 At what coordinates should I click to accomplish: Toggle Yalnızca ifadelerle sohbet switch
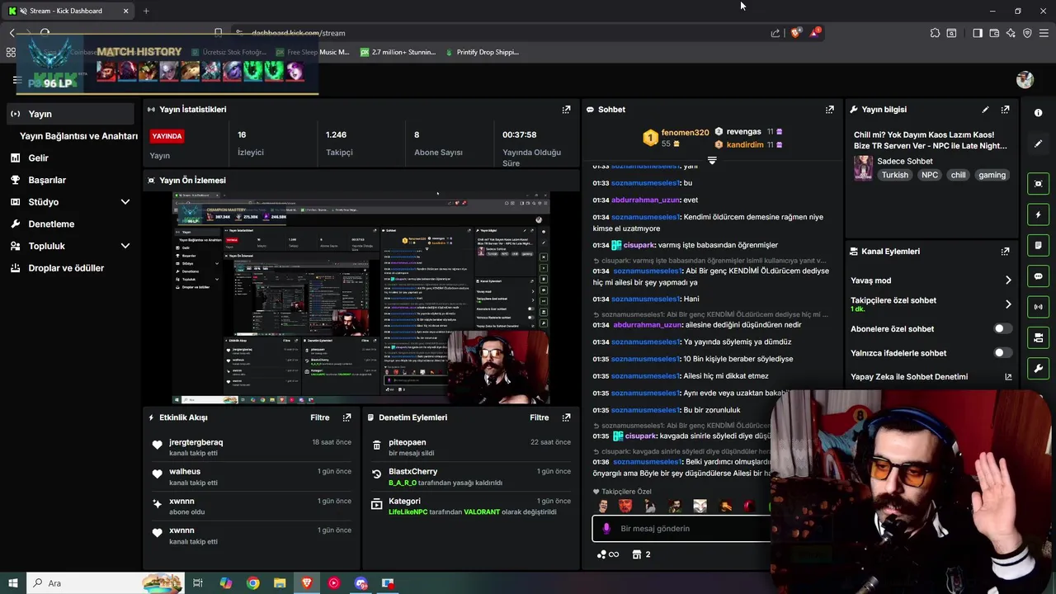coord(1002,352)
